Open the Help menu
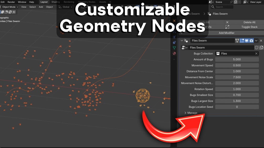Viewport: 264px width, 148px height. point(32,2)
